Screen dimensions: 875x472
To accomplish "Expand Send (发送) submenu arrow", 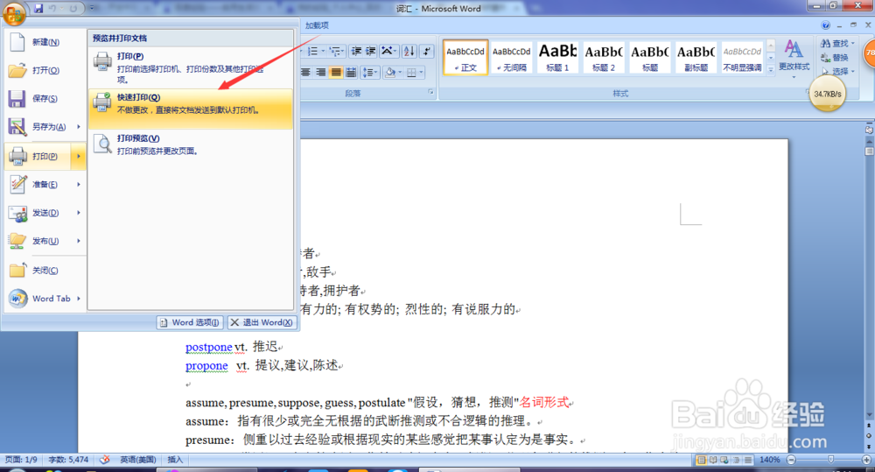I will point(79,213).
